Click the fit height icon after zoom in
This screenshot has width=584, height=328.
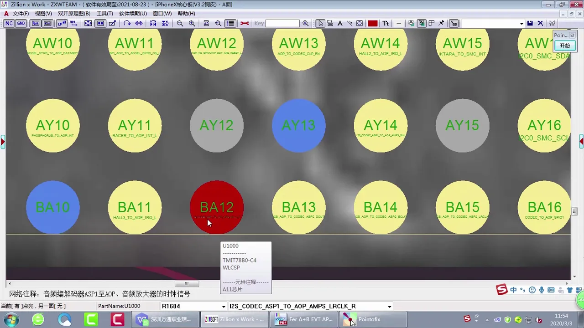pyautogui.click(x=206, y=23)
